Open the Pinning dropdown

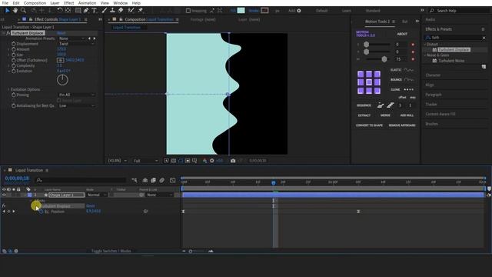(77, 95)
